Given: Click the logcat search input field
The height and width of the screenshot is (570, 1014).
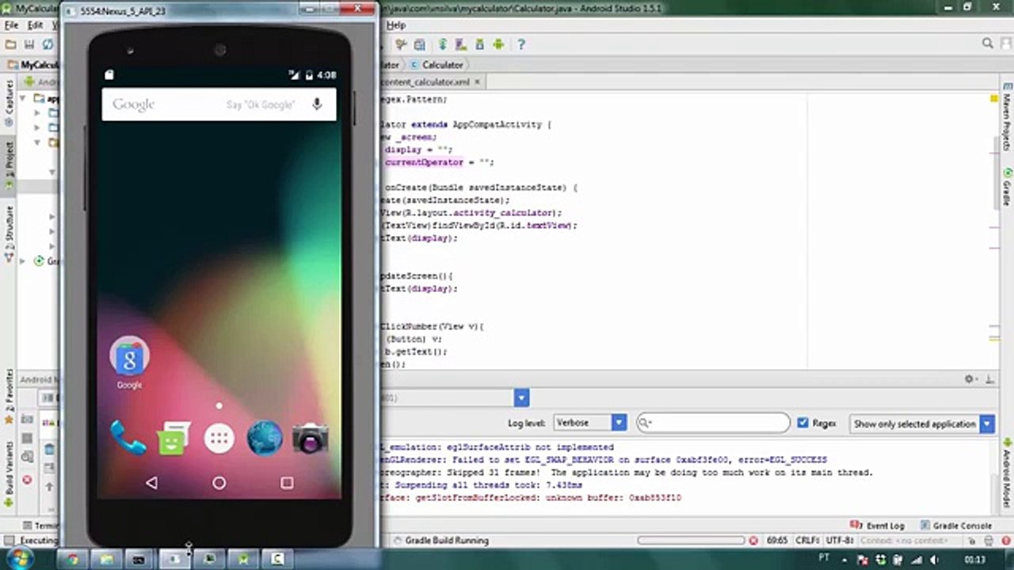Looking at the screenshot, I should pyautogui.click(x=713, y=424).
